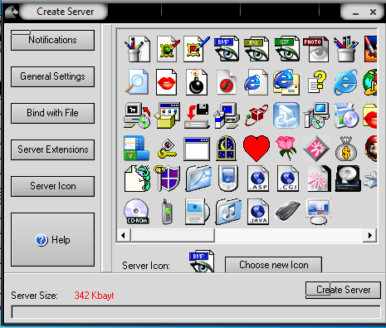Click Choose new Icon button
386x328 pixels.
click(x=273, y=265)
